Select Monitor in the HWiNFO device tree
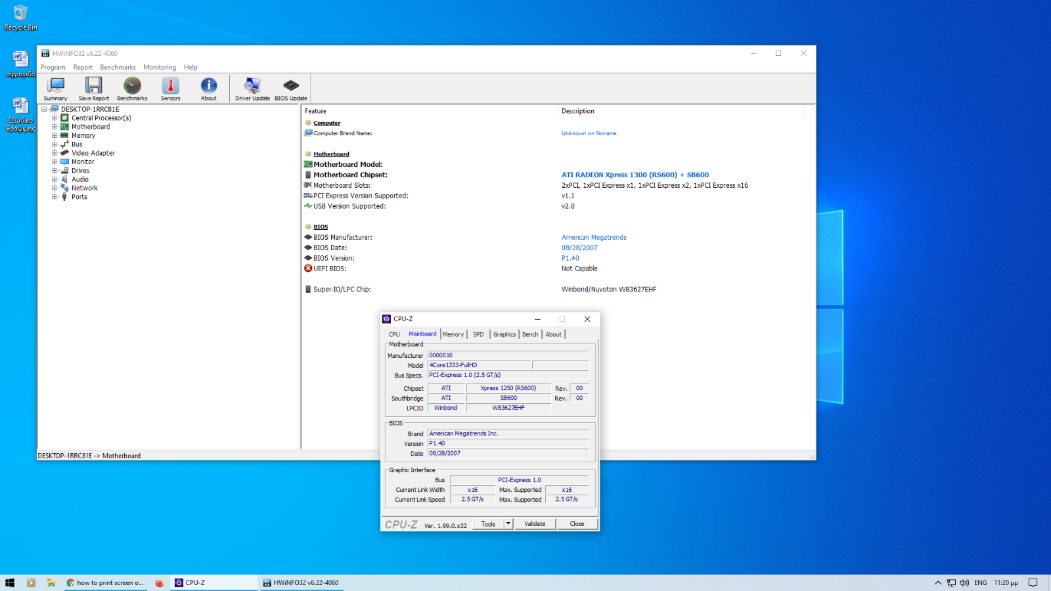This screenshot has width=1051, height=591. [83, 162]
